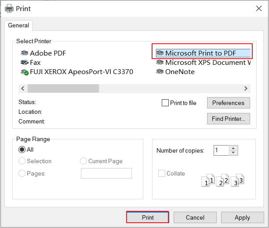The width and height of the screenshot is (269, 228).
Task: Click the Number of copies input field
Action: tap(221, 150)
